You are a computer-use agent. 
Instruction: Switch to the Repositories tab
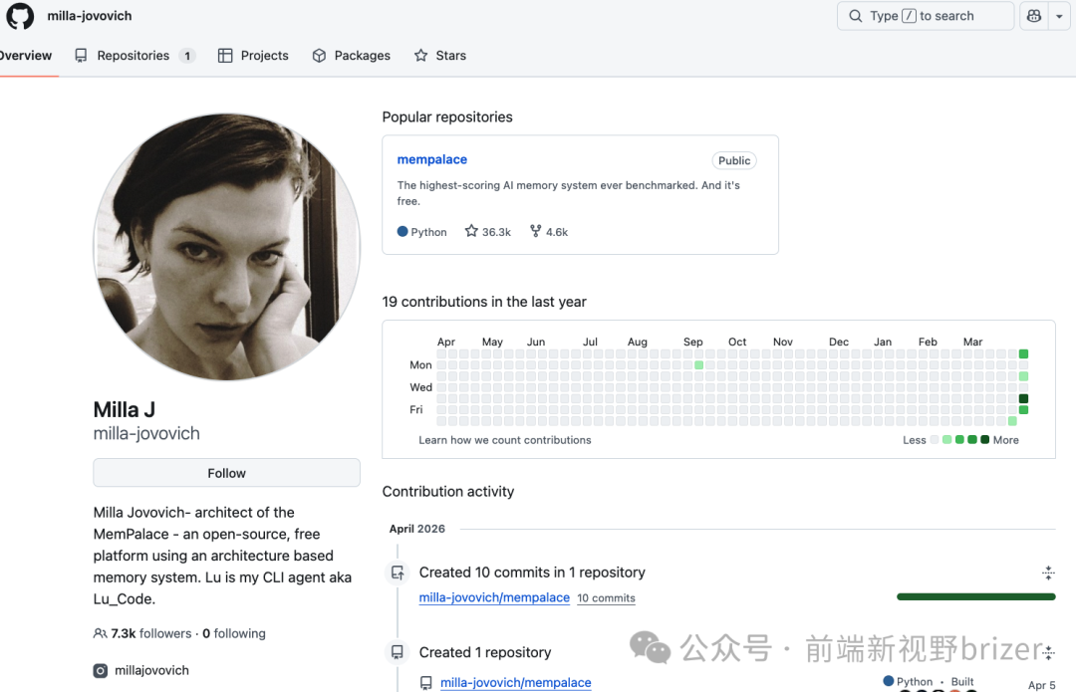click(134, 56)
